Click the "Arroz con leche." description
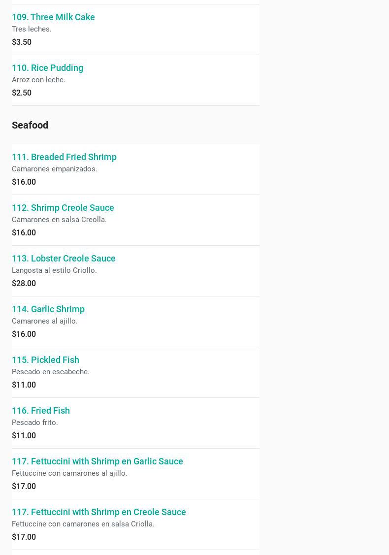Viewport: 389px width, 555px height. 38,80
